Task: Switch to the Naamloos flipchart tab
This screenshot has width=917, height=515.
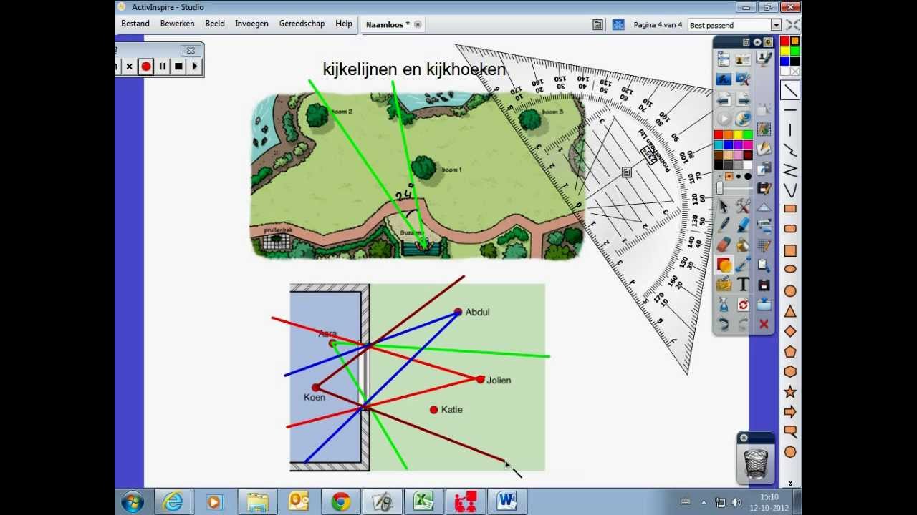Action: click(388, 24)
